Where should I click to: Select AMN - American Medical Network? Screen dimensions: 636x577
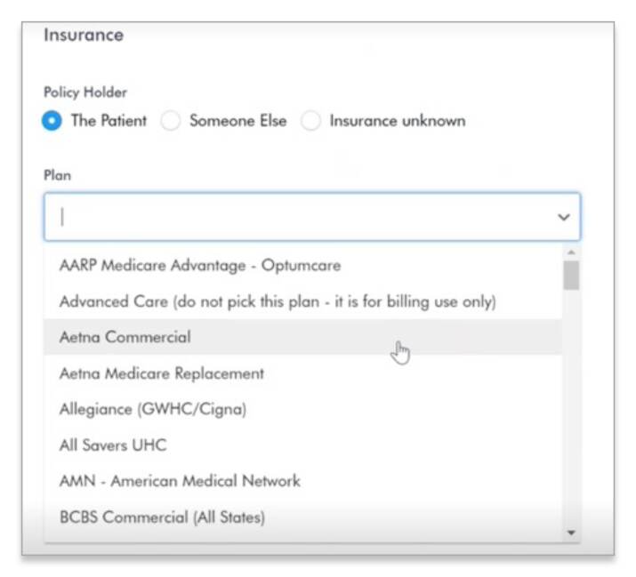click(303, 481)
